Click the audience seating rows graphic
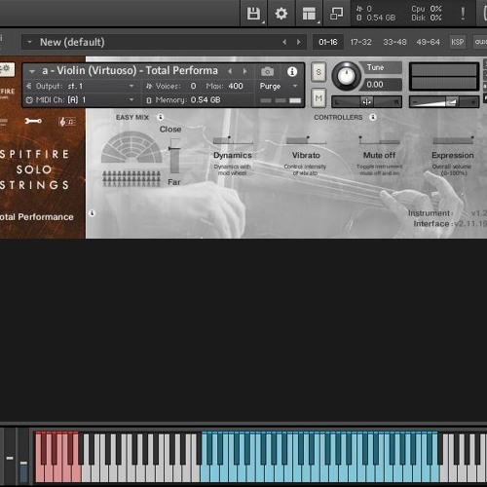Screen dimensions: 487x487 (x=131, y=178)
